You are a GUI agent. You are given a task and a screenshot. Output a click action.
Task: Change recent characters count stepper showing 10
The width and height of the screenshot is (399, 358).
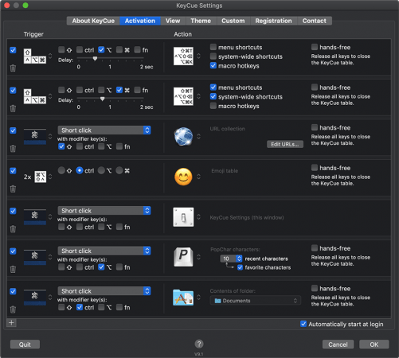pos(239,259)
